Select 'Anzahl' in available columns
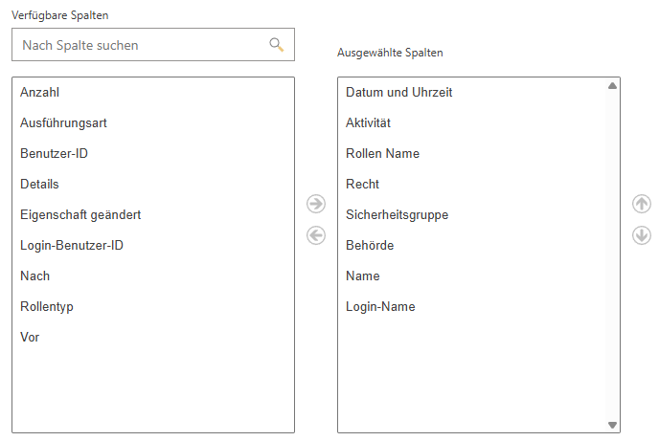 point(39,92)
